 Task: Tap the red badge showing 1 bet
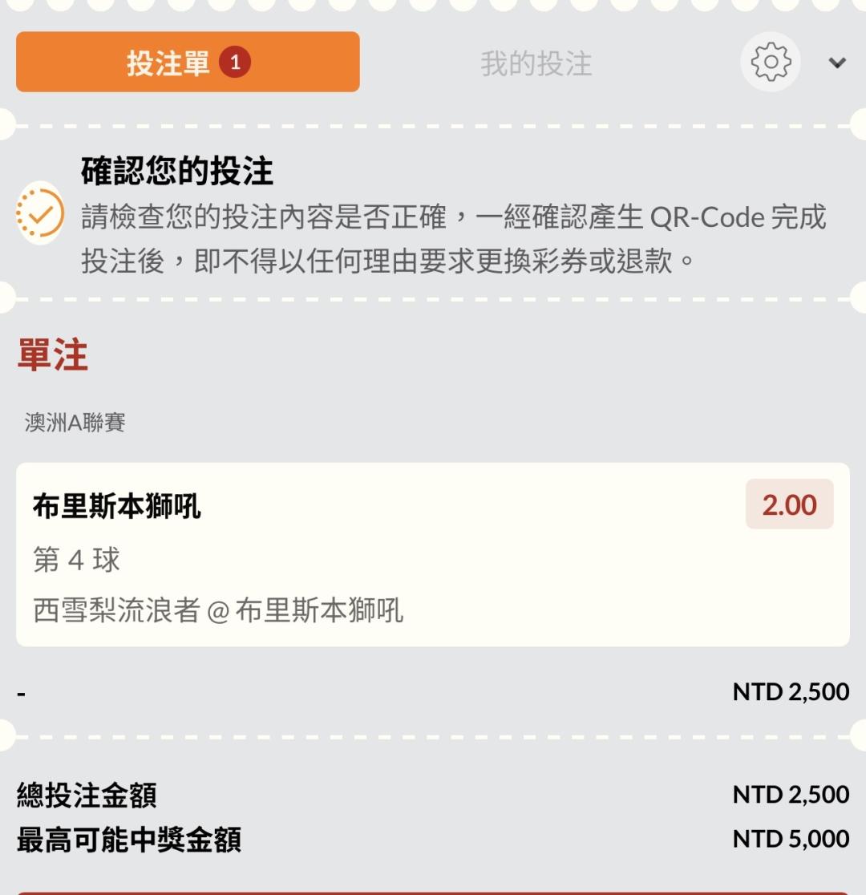[235, 63]
